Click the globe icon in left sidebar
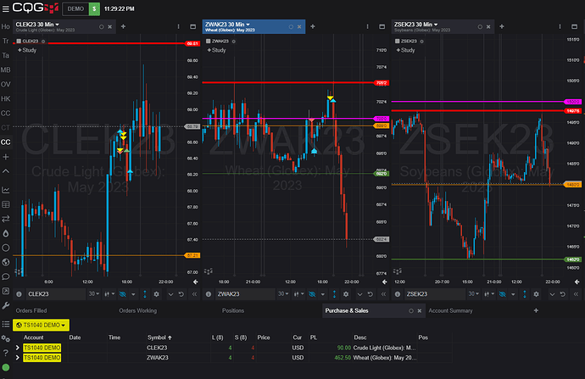Screen dimensions: 585x379 tap(6, 262)
